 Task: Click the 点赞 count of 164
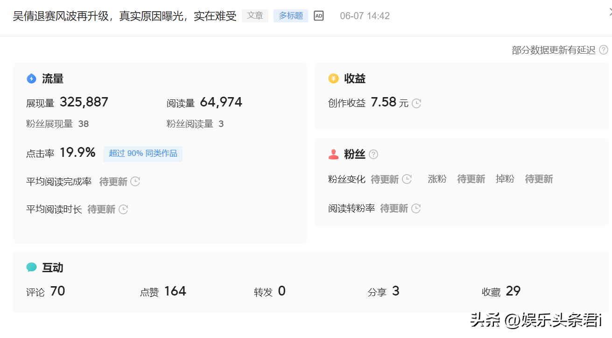point(175,291)
